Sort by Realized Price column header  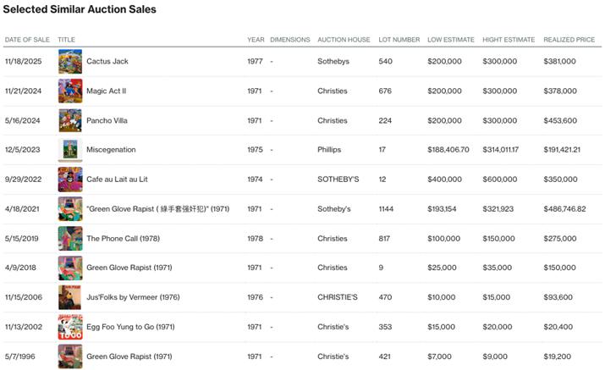(x=569, y=40)
